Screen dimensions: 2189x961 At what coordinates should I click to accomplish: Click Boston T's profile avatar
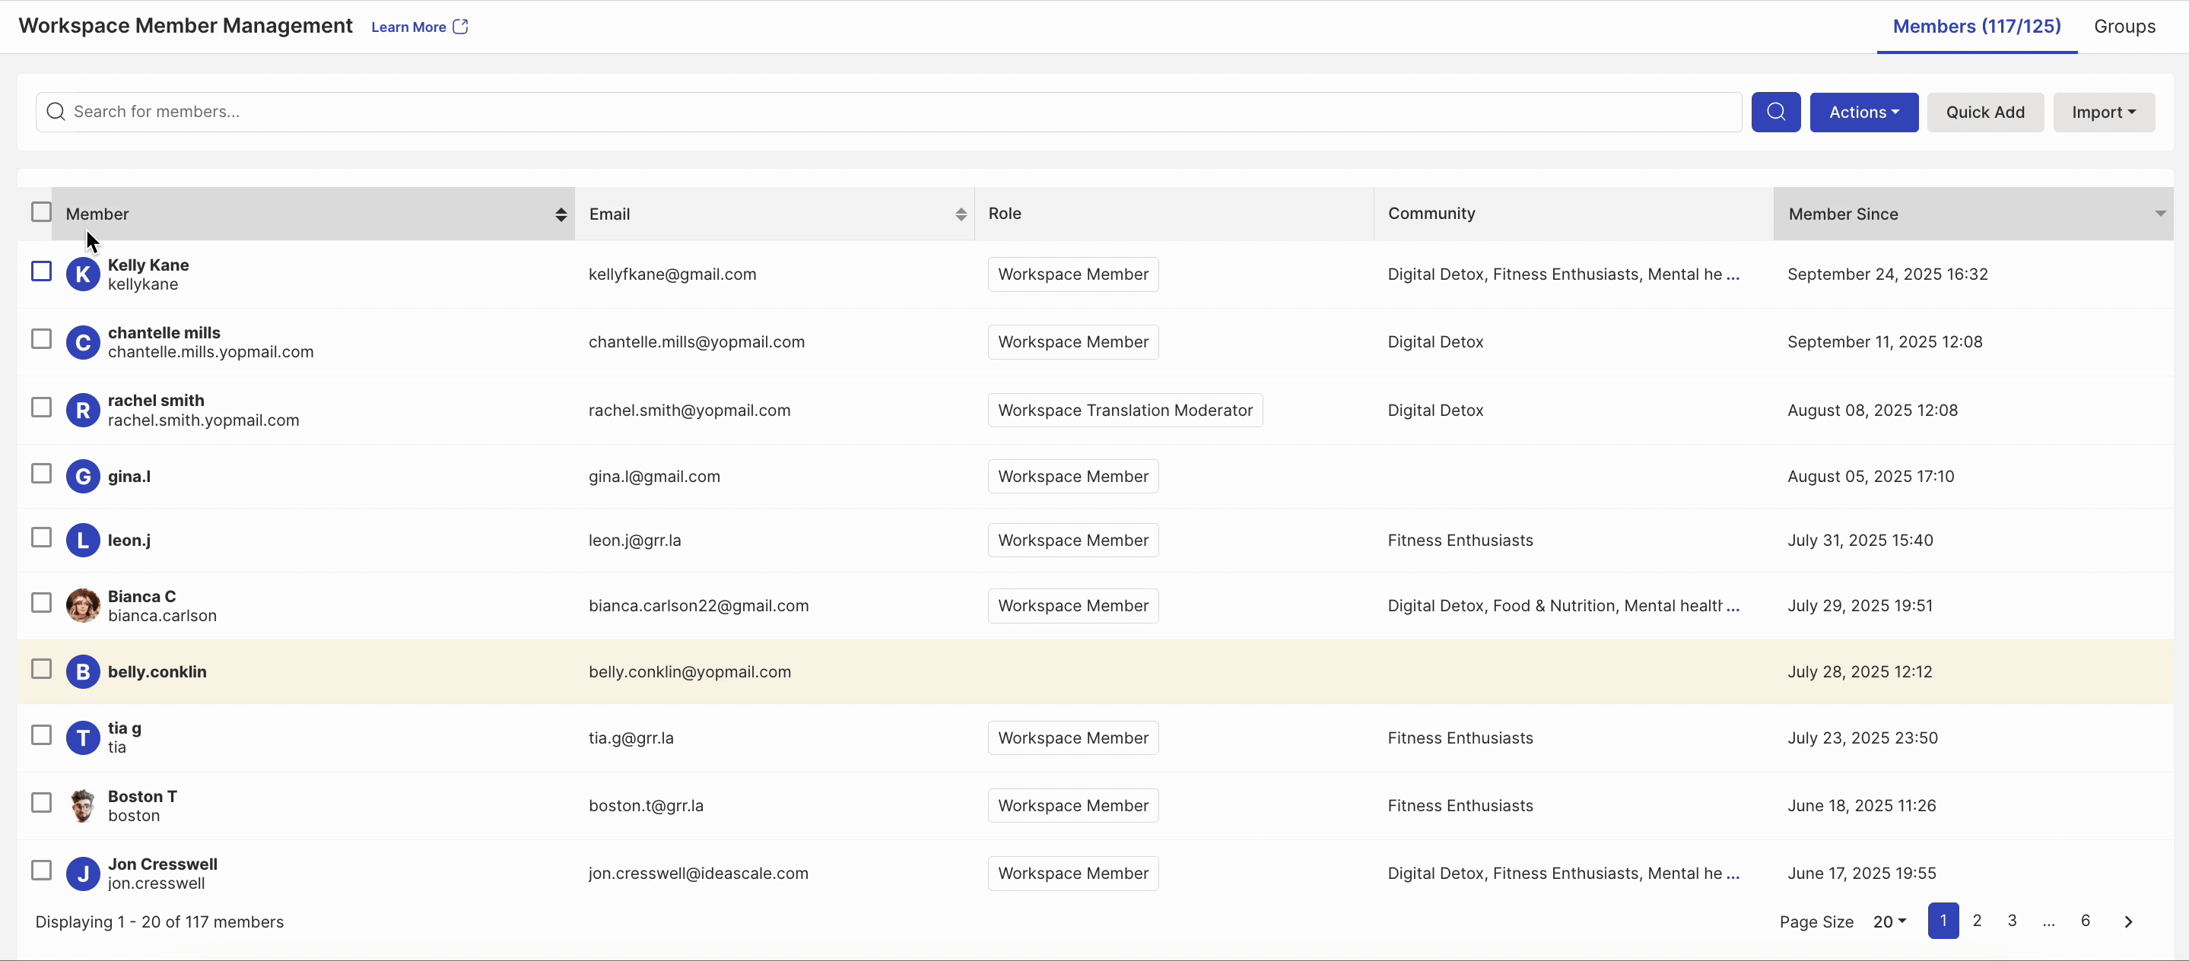pos(82,805)
